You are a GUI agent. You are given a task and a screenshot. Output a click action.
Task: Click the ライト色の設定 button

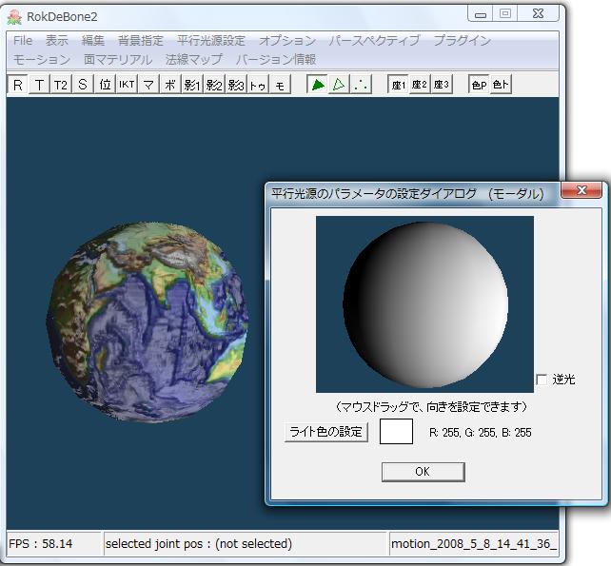point(325,432)
